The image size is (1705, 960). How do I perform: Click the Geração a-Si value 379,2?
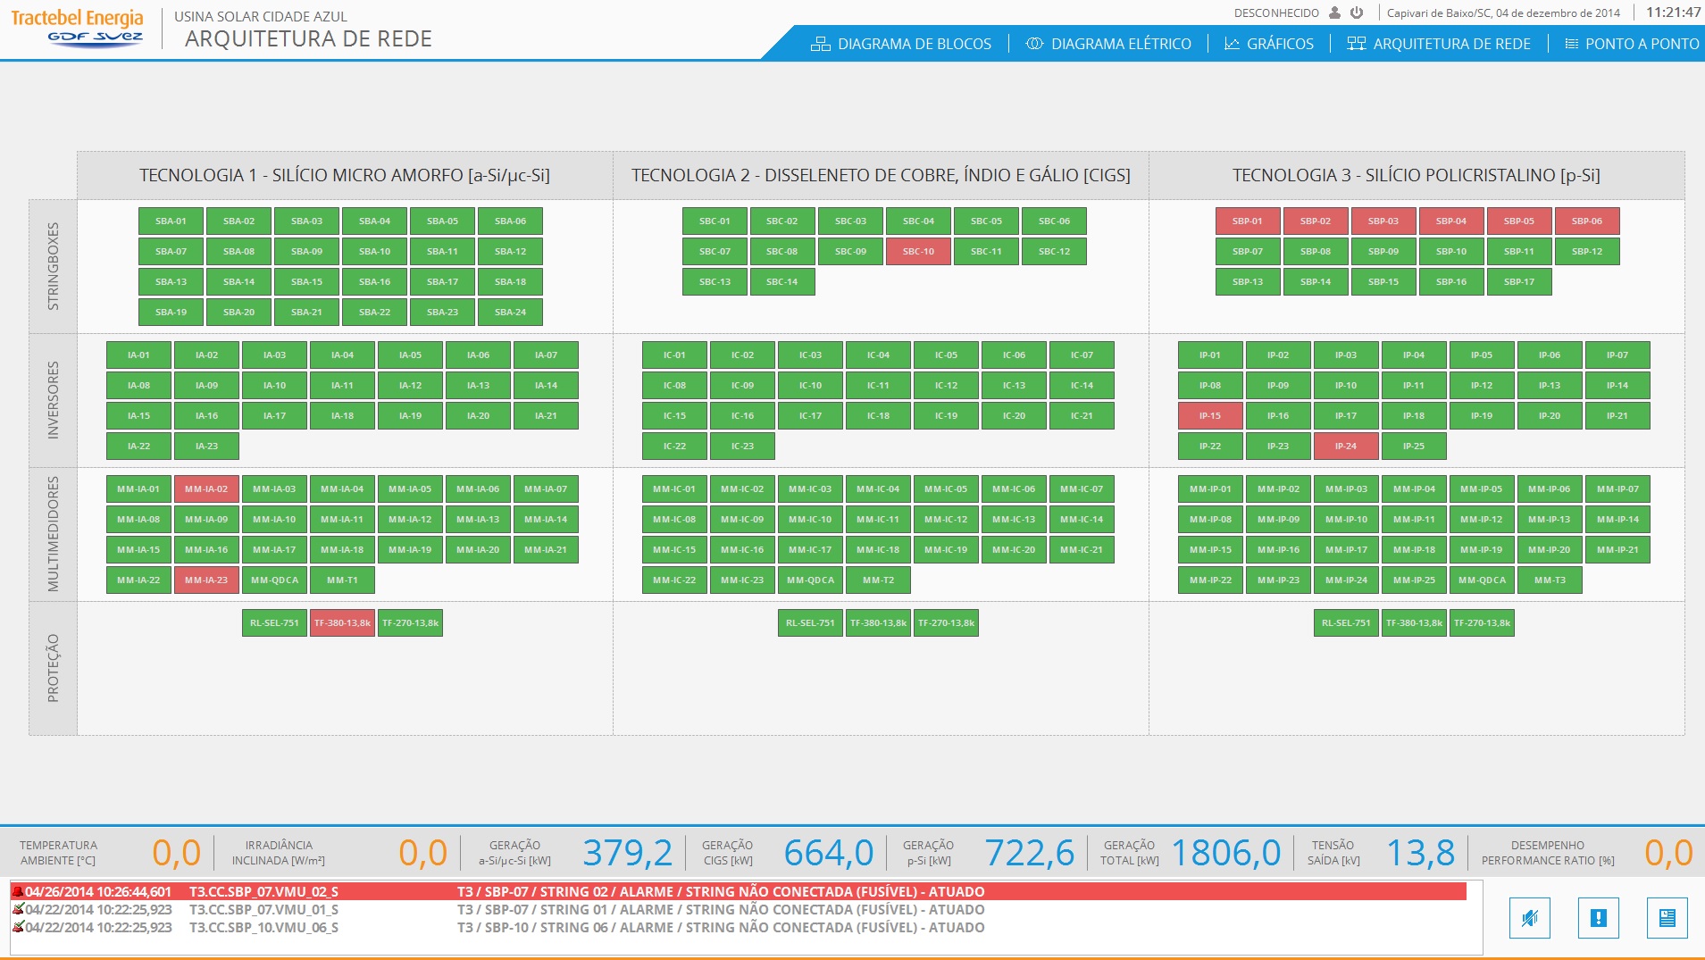coord(627,853)
